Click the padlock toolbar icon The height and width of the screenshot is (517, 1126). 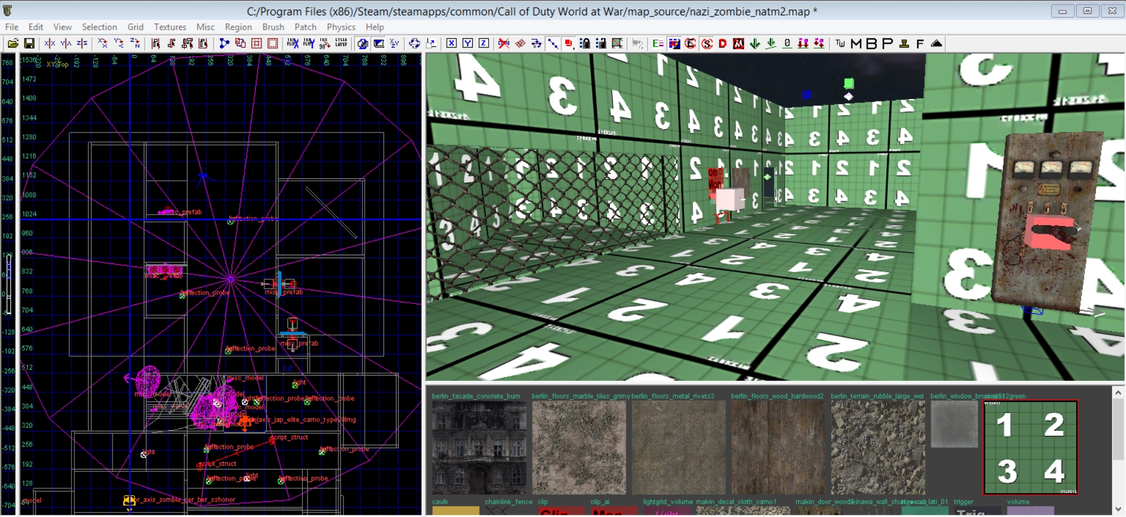click(585, 43)
